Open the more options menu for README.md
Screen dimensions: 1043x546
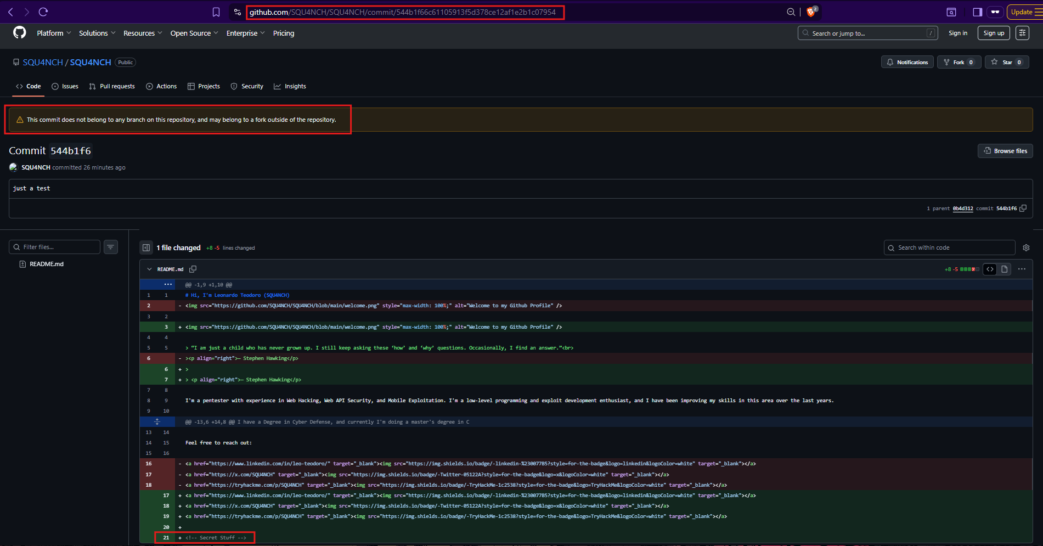coord(1022,269)
